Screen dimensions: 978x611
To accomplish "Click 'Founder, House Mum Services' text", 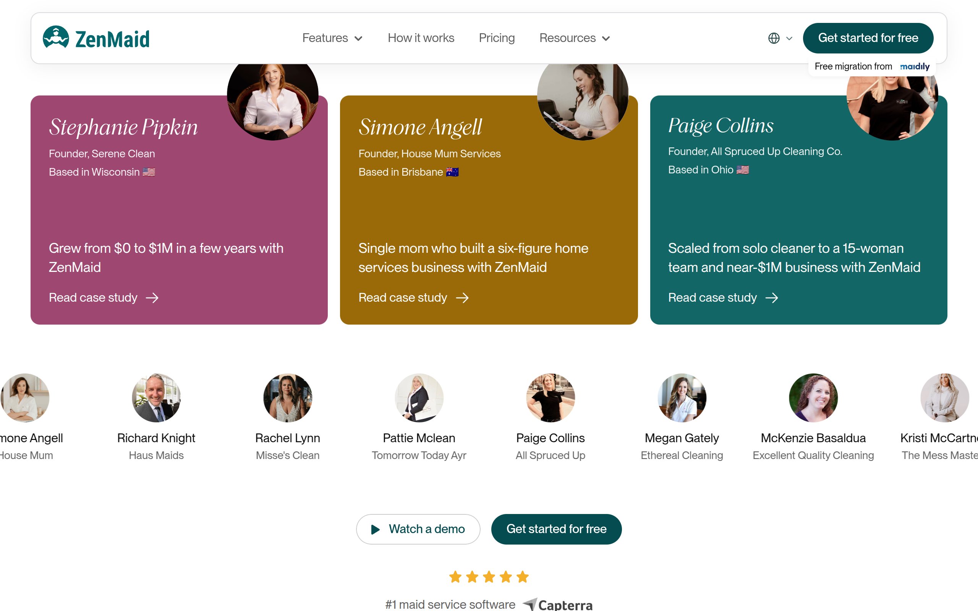I will pos(429,154).
